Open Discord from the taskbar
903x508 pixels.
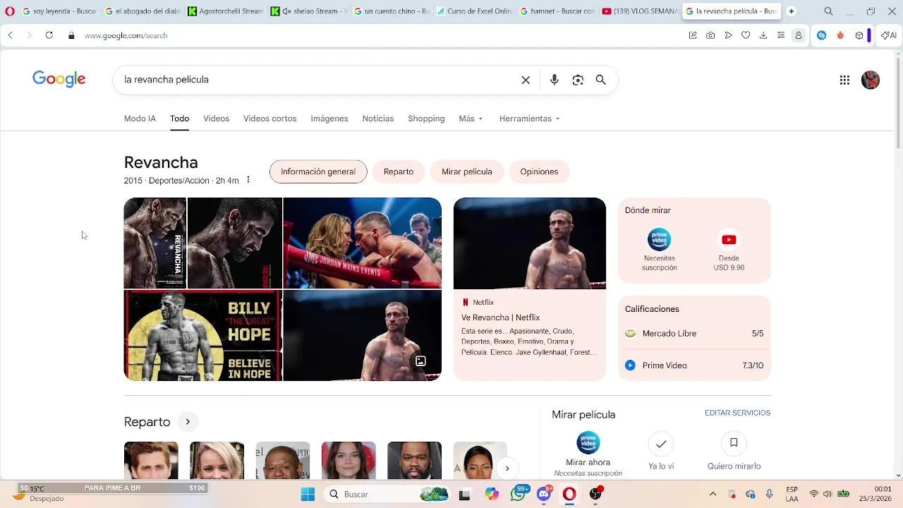[543, 494]
